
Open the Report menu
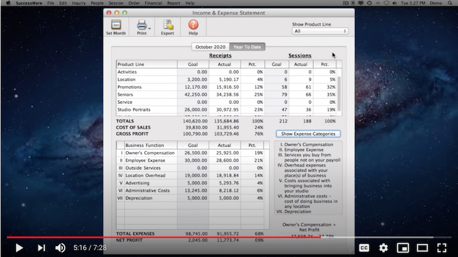[173, 3]
